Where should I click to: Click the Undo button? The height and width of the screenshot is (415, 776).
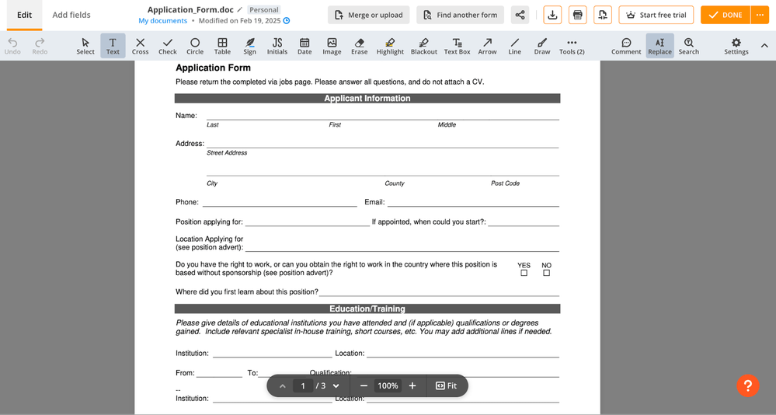(x=12, y=46)
